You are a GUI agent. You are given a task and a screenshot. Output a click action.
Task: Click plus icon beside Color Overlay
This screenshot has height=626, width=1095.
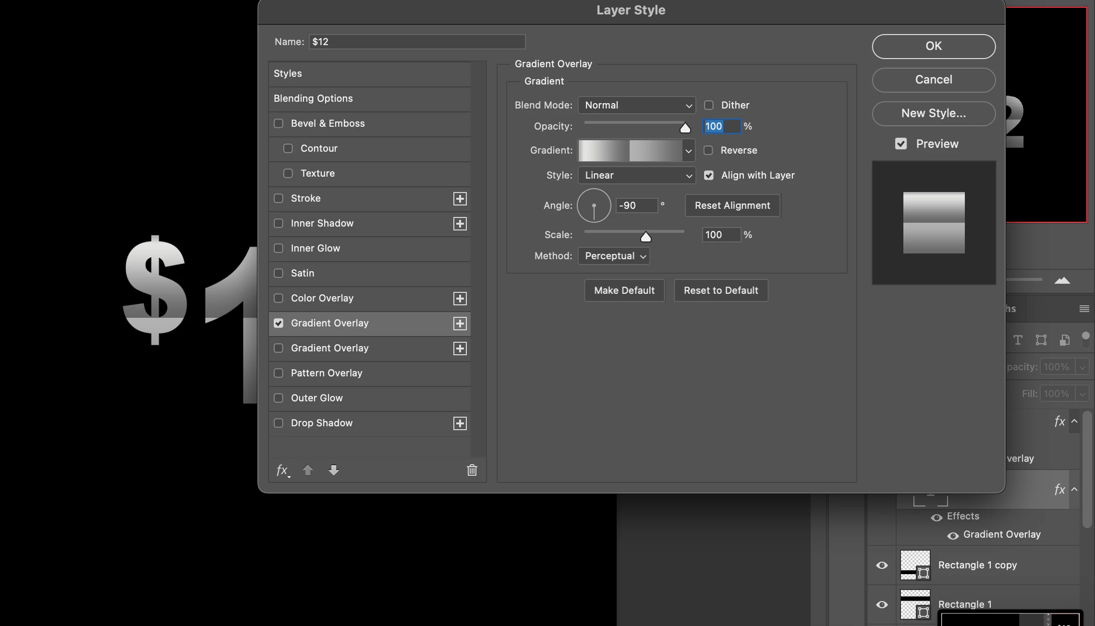click(x=460, y=299)
